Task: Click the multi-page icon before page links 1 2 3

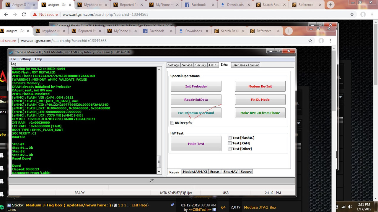Action: point(116,205)
